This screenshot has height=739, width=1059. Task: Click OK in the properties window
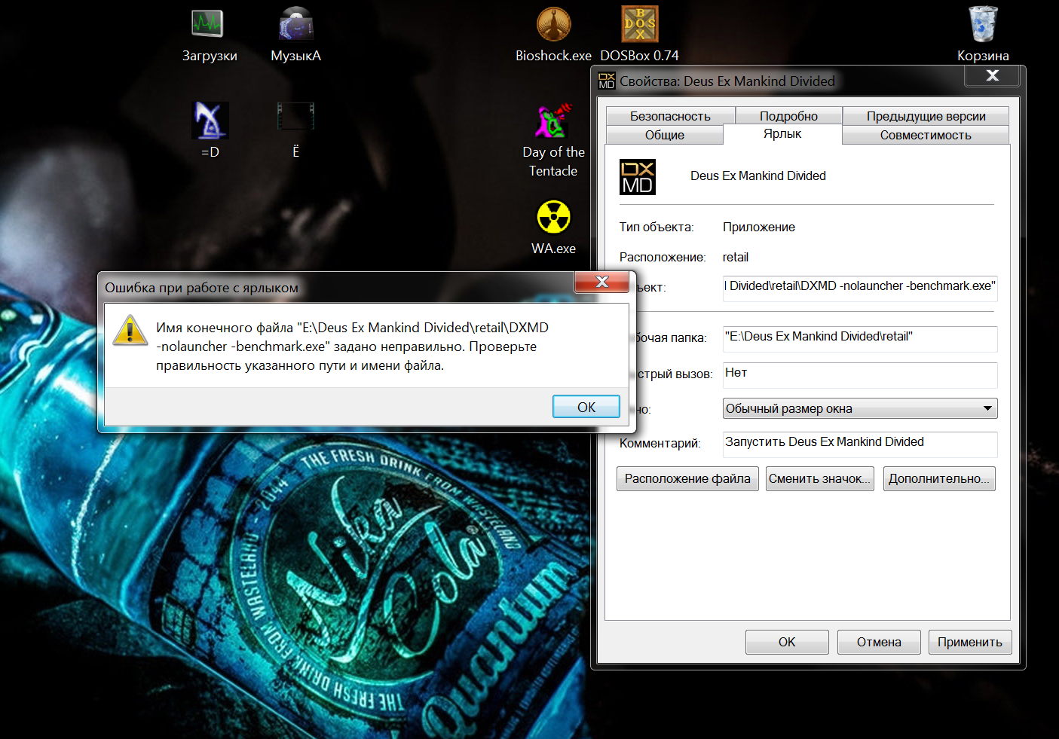point(787,642)
